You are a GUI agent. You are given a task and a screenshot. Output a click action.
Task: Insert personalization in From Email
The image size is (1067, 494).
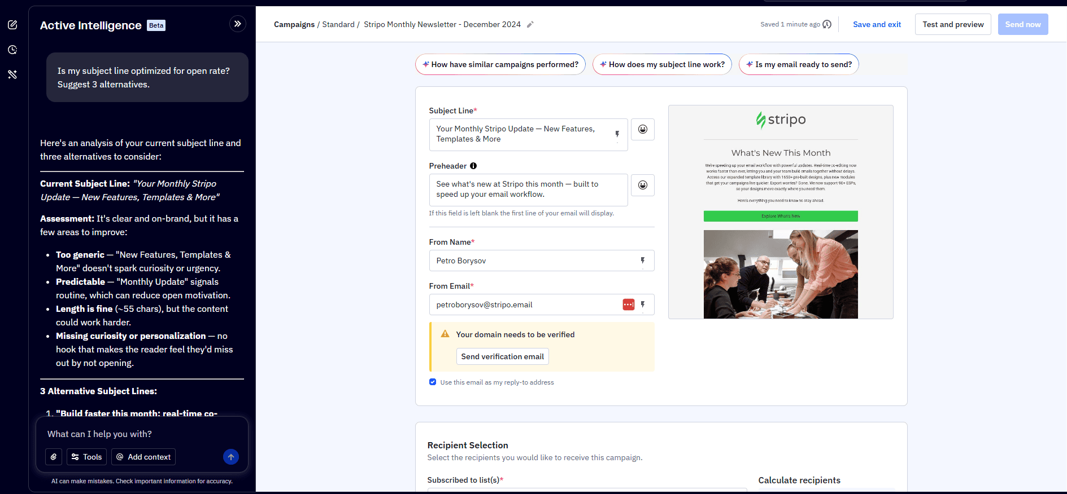(643, 305)
